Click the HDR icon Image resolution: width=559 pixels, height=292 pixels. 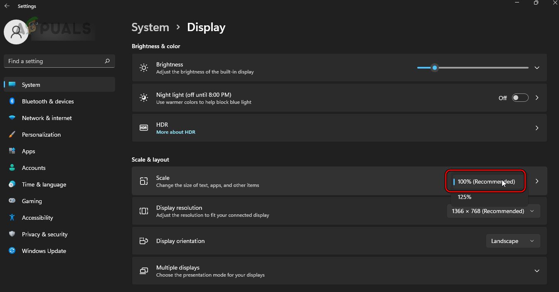[143, 128]
